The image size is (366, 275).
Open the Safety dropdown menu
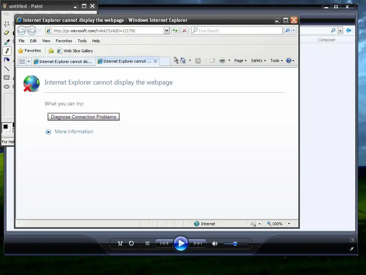pyautogui.click(x=258, y=61)
